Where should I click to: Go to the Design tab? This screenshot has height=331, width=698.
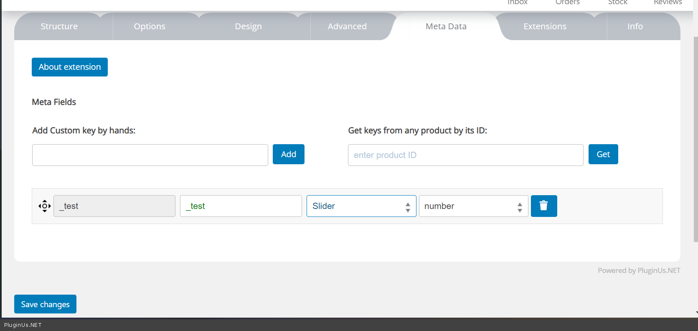pyautogui.click(x=248, y=26)
